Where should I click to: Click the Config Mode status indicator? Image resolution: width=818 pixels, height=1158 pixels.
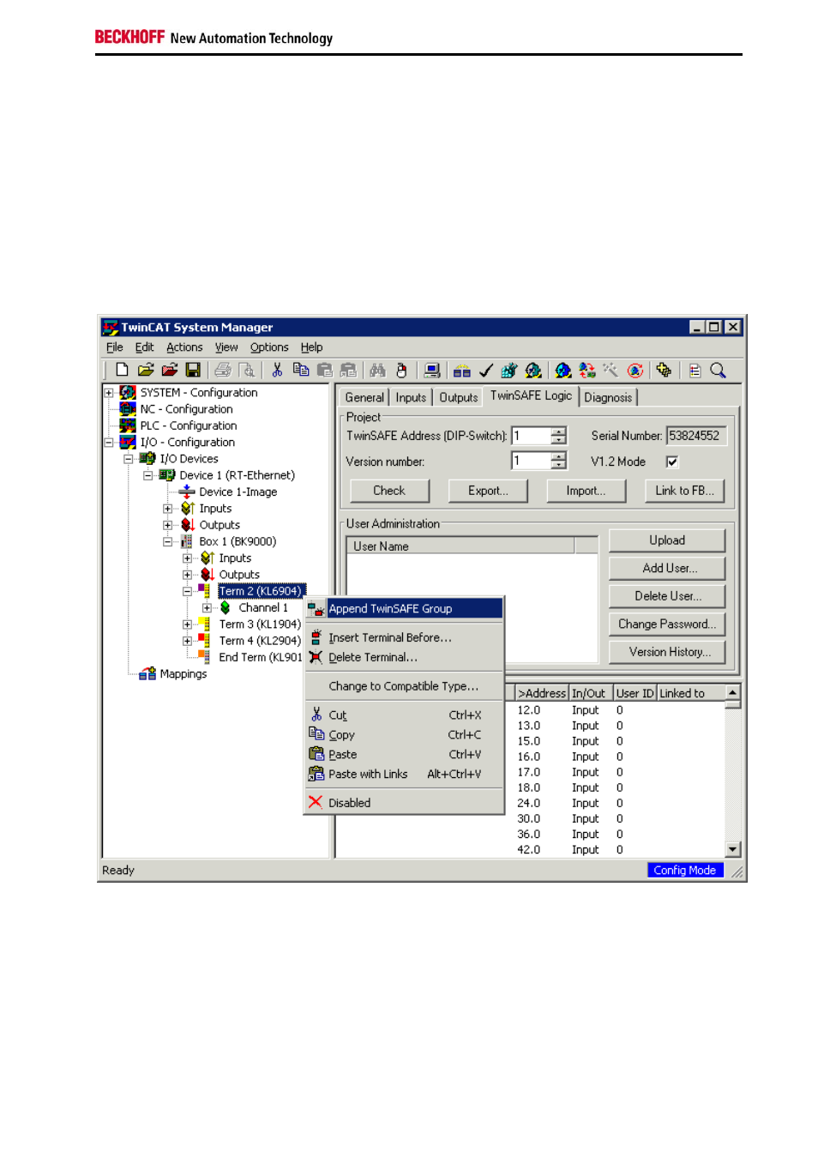coord(685,870)
